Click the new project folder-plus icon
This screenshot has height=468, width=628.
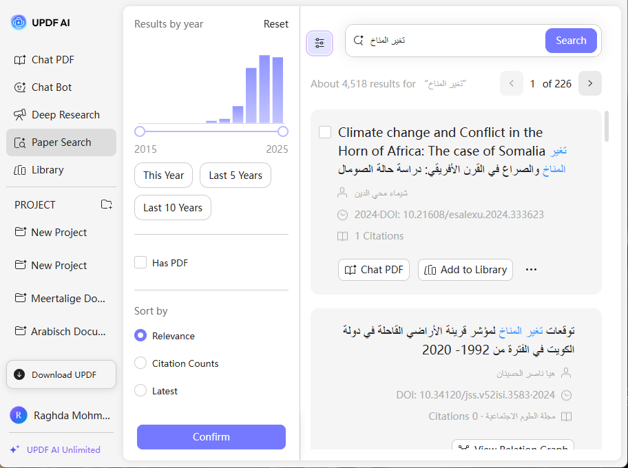point(106,204)
